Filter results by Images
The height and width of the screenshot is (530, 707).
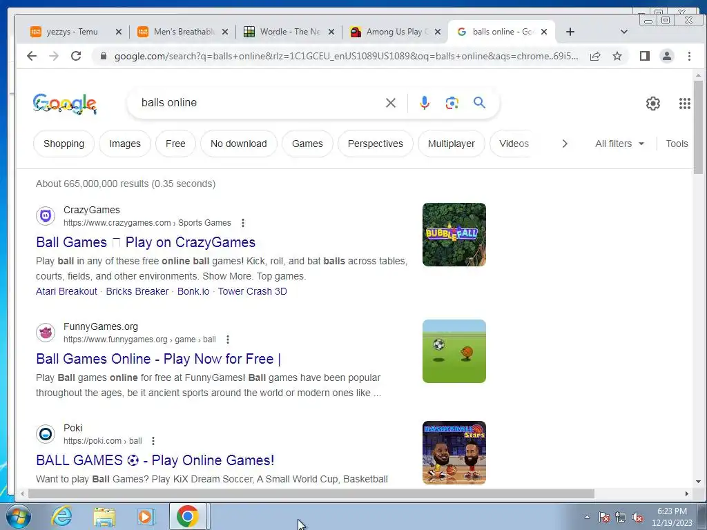125,144
